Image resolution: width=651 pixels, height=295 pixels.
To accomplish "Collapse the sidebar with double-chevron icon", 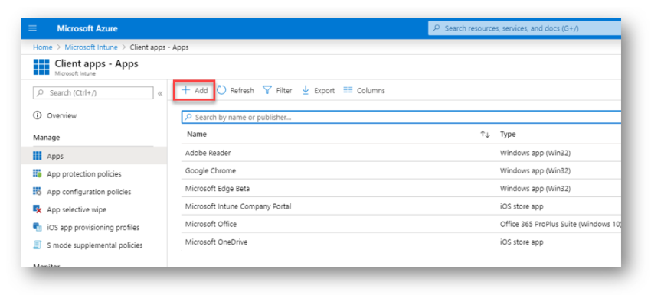I will coord(160,93).
